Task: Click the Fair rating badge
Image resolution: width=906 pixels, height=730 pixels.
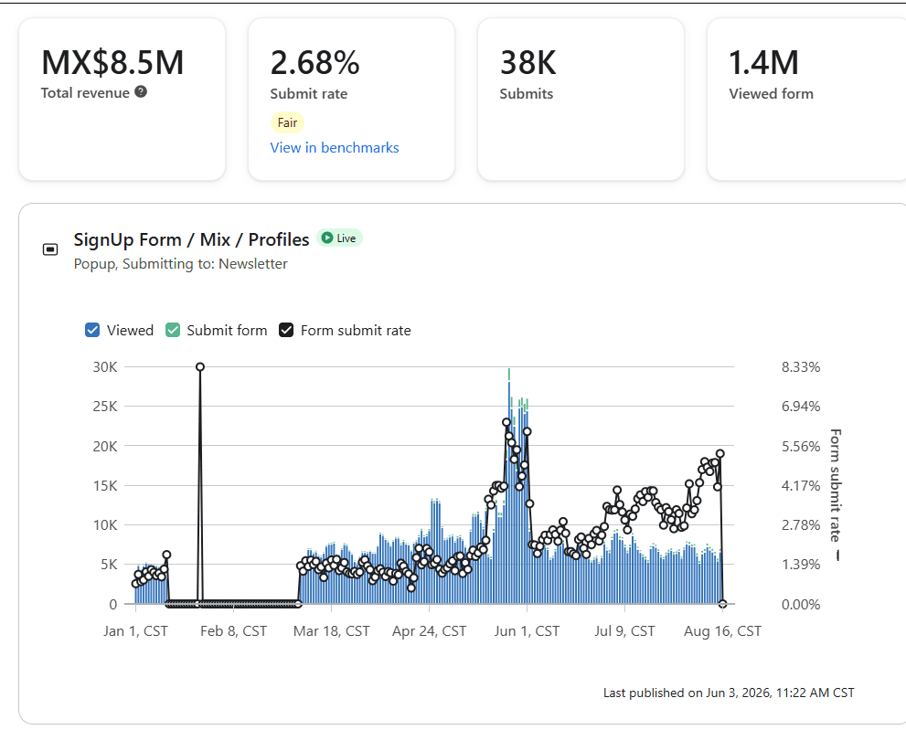Action: coord(287,122)
